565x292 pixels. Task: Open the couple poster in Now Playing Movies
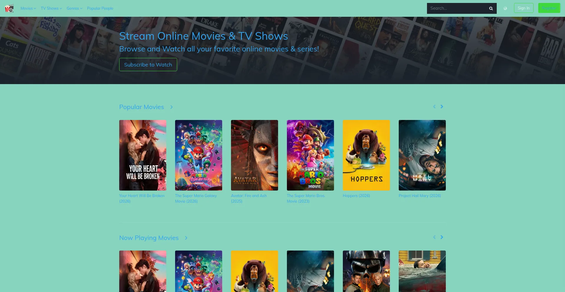pos(143,271)
